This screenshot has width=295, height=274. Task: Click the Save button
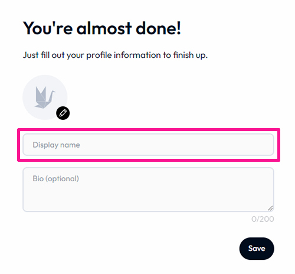(257, 249)
